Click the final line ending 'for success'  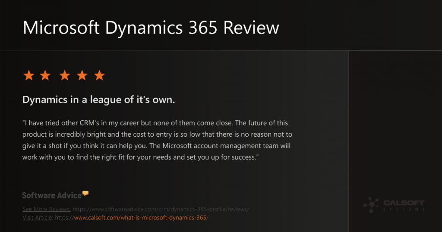(x=140, y=157)
